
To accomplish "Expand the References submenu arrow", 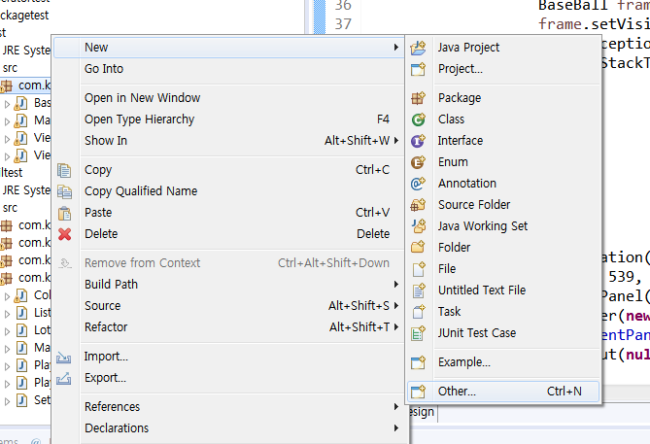I will (396, 407).
